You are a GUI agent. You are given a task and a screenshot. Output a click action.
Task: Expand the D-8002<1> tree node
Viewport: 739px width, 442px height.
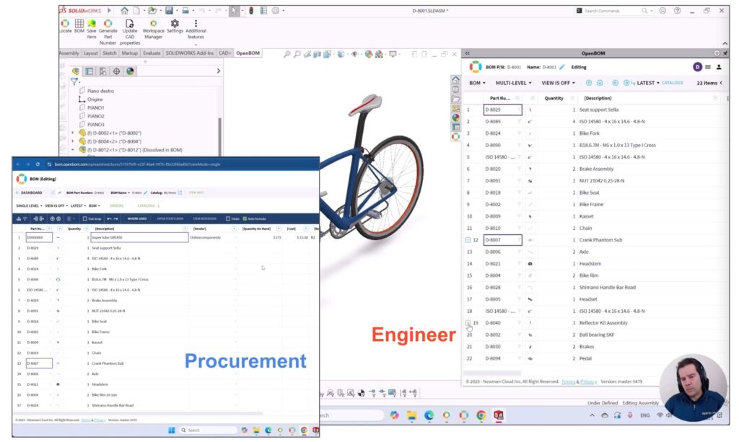point(73,133)
